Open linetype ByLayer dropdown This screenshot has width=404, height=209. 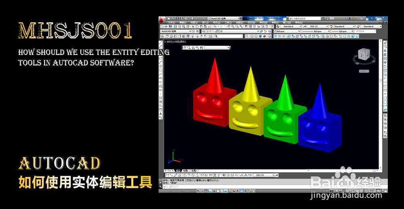pyautogui.click(x=316, y=31)
